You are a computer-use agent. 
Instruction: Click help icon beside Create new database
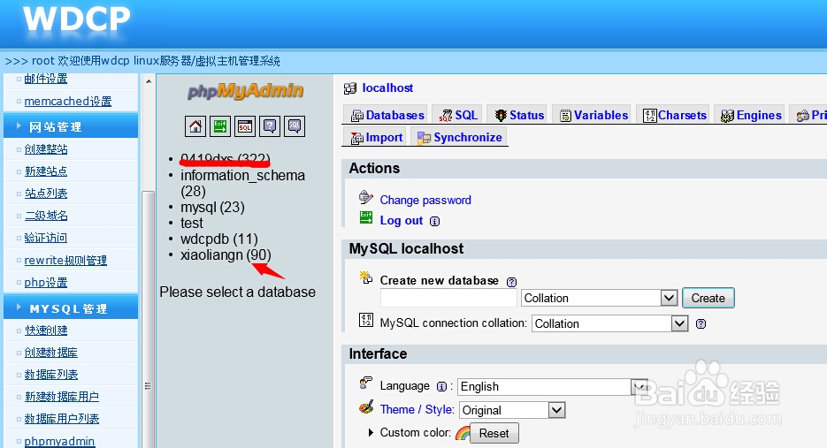[x=511, y=282]
